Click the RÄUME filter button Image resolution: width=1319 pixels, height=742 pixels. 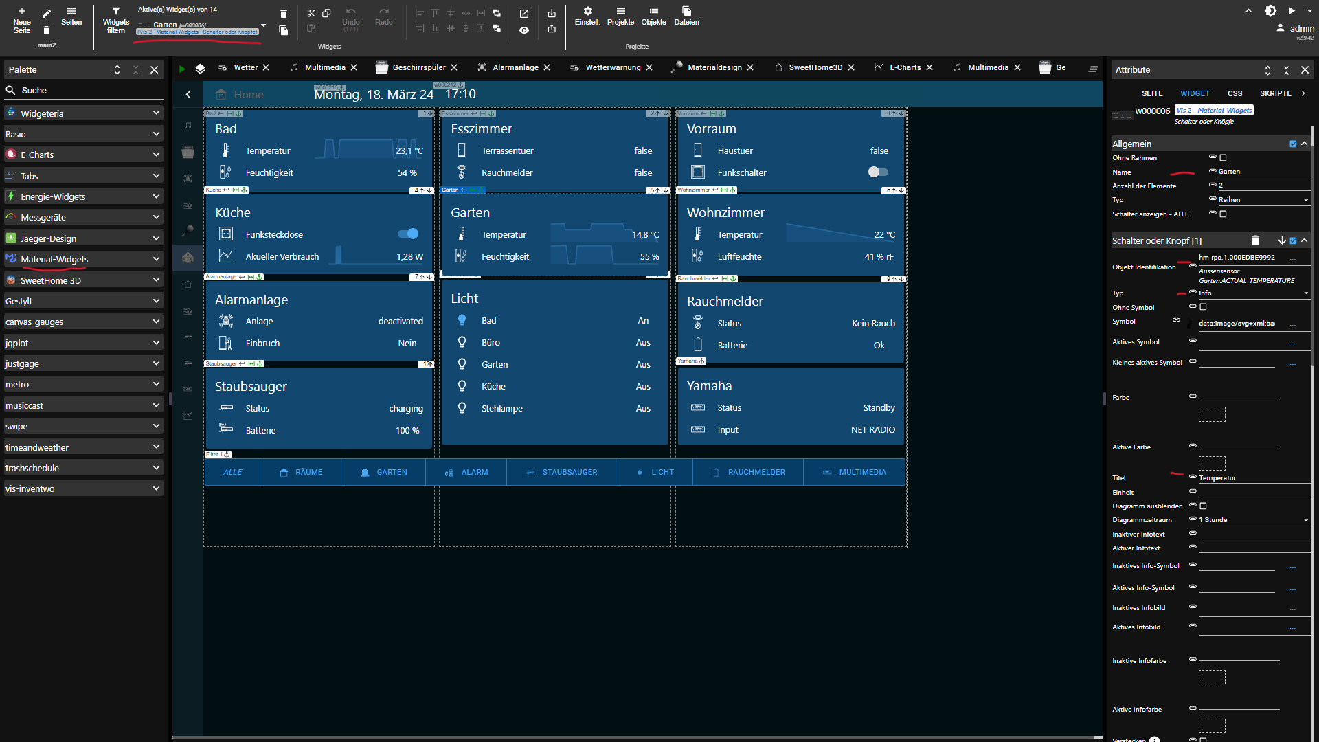point(301,472)
